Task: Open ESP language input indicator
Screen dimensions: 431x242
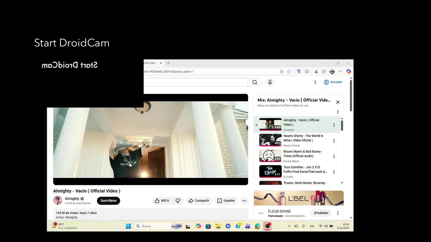Action: click(312, 226)
